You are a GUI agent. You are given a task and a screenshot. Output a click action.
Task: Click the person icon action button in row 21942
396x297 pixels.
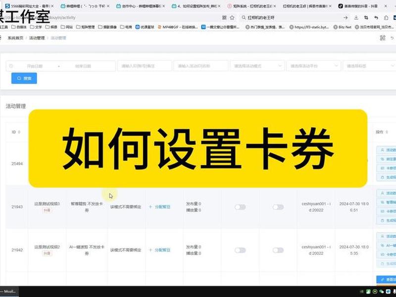[x=382, y=237]
